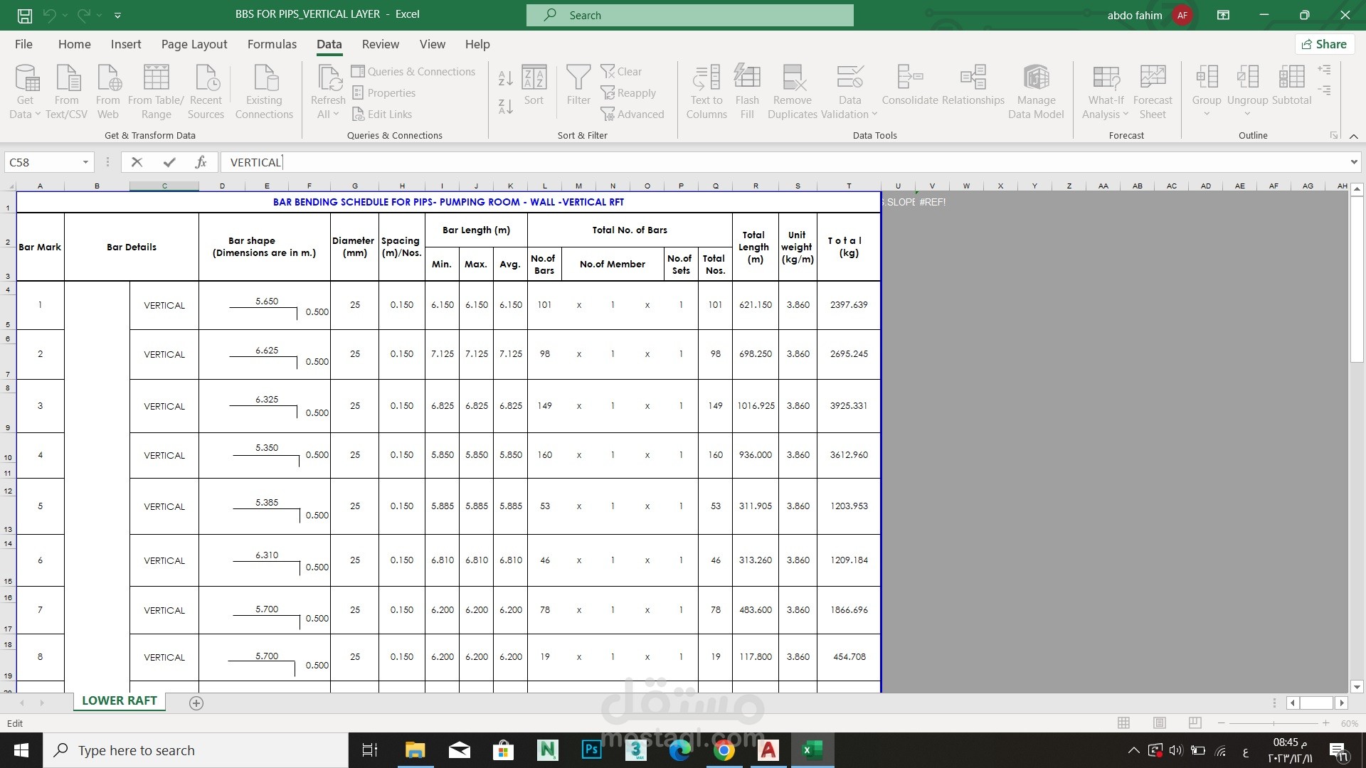Open the Name Box dropdown arrow
The height and width of the screenshot is (768, 1366).
pyautogui.click(x=85, y=162)
